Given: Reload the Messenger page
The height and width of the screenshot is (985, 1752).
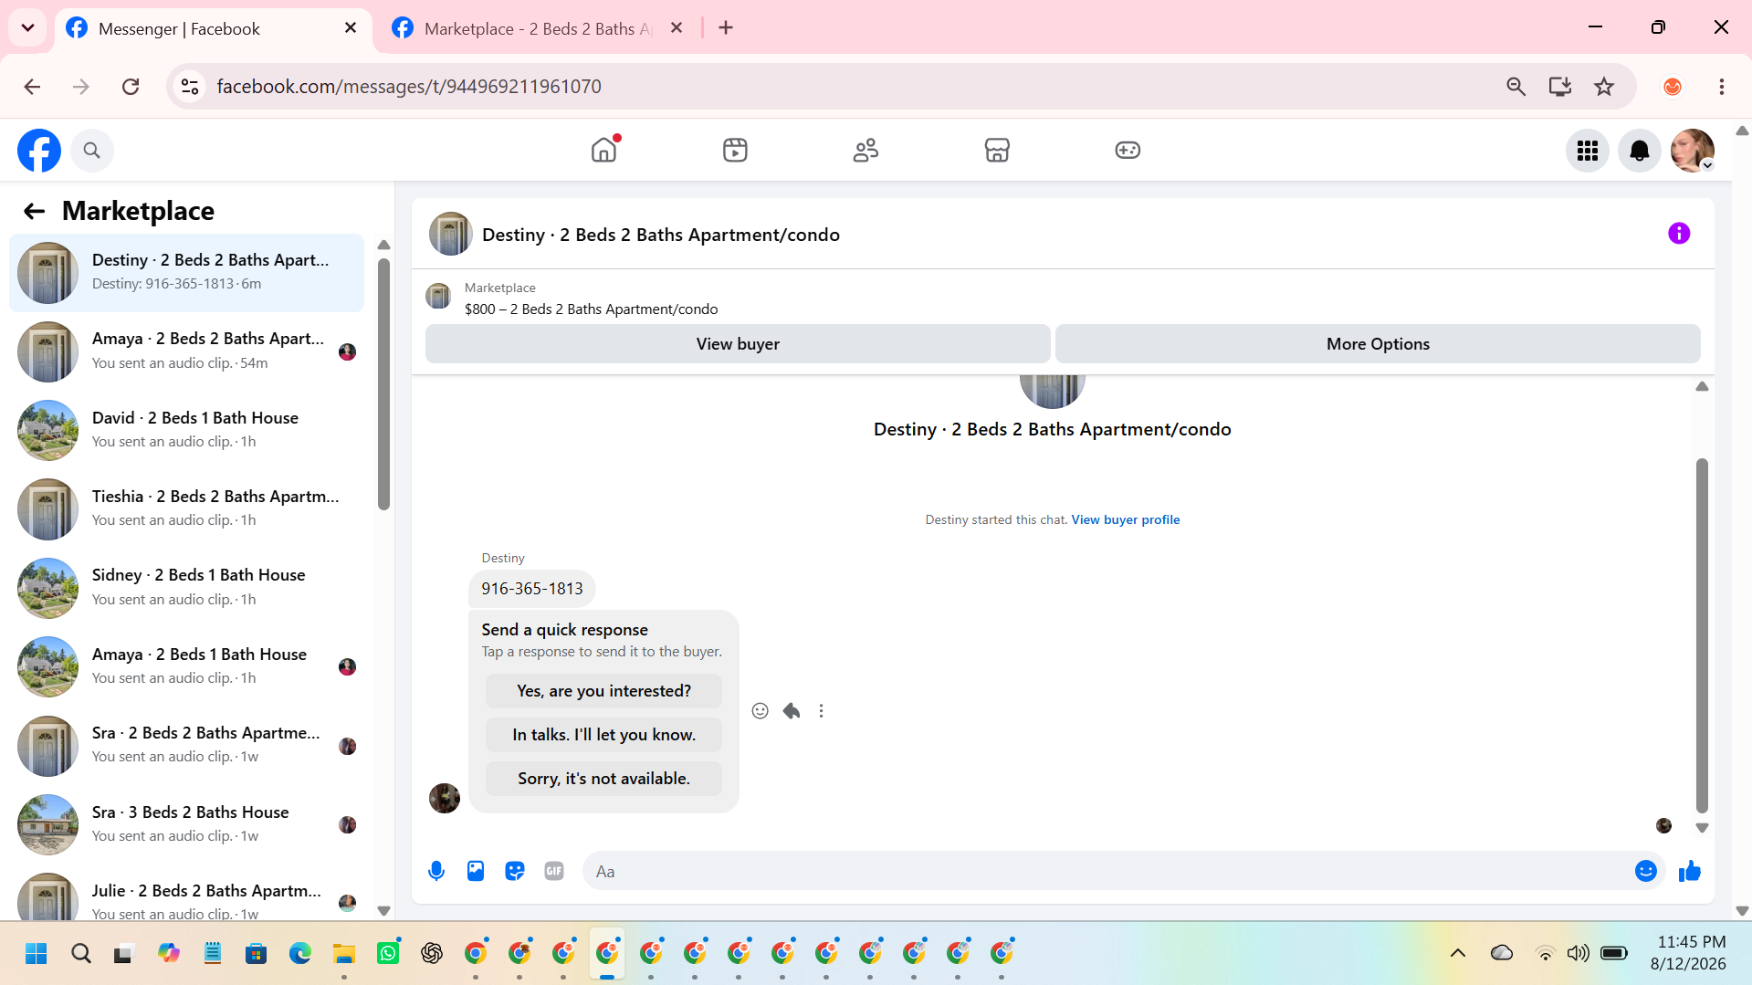Looking at the screenshot, I should point(131,87).
